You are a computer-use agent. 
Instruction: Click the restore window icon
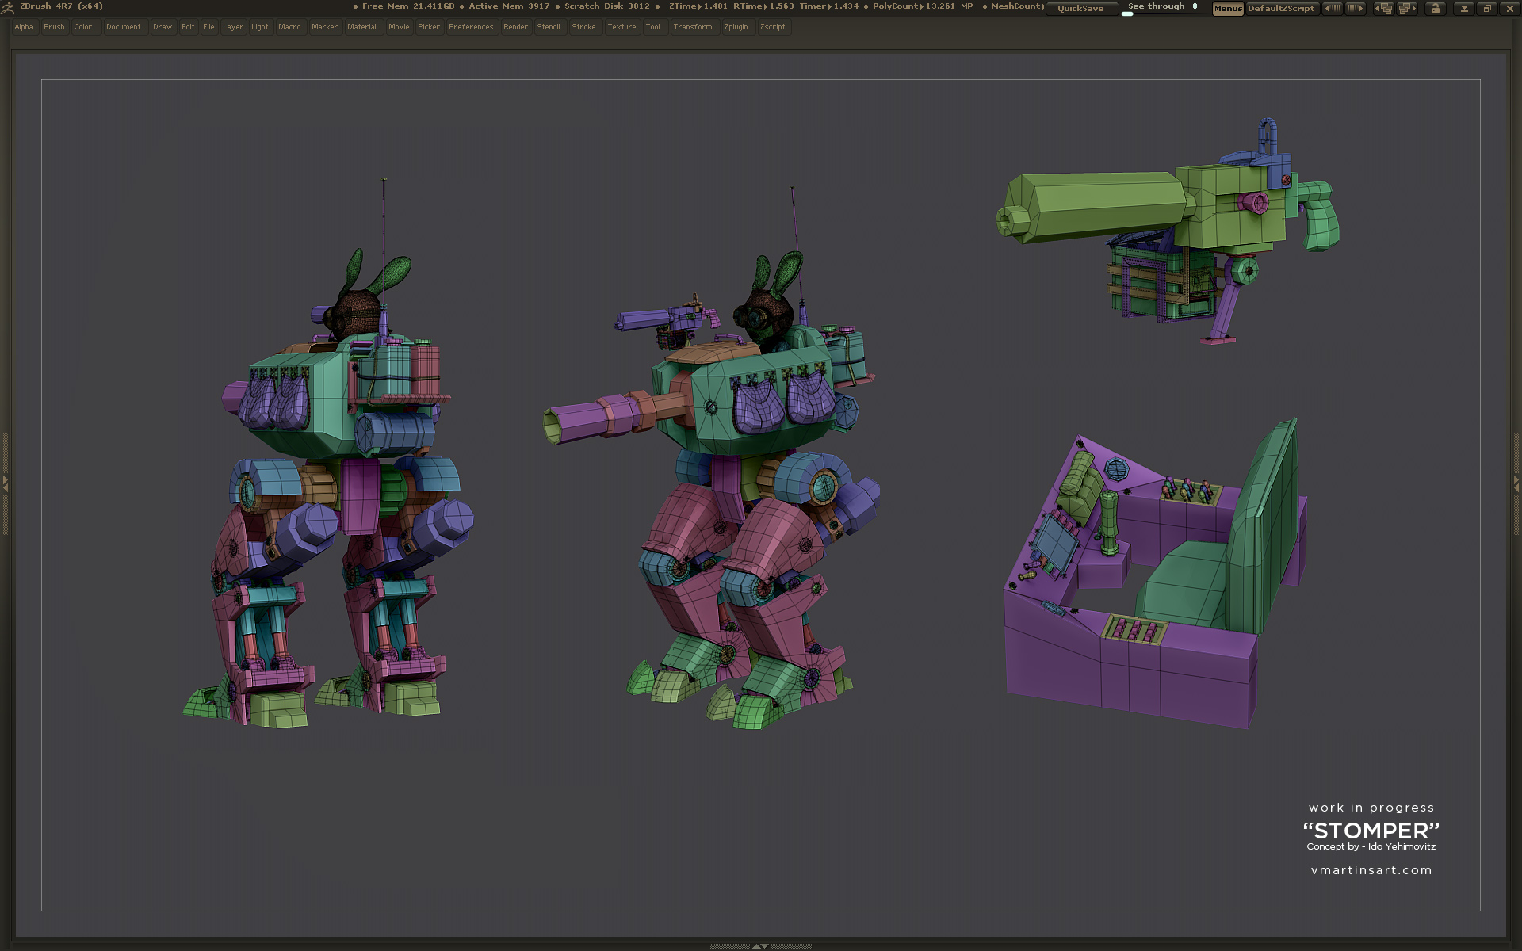pos(1487,8)
